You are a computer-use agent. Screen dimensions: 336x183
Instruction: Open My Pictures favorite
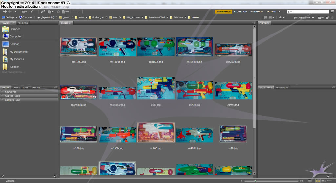(x=13, y=59)
